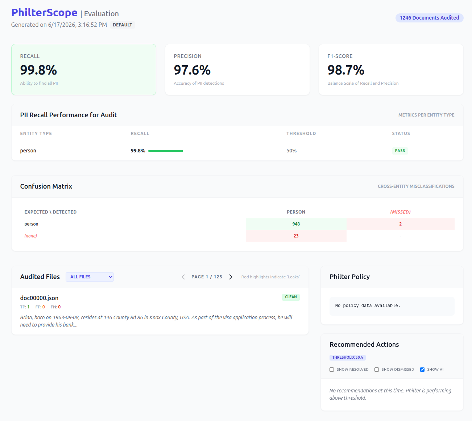Click the false positive 23 cell

pyautogui.click(x=296, y=236)
